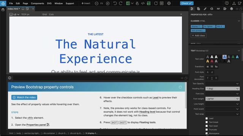243x136 pixels.
Task: Refresh the page with reload icon
Action: pyautogui.click(x=156, y=3)
